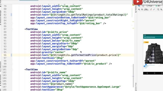Collapse the fold marker at line 99
This screenshot has width=163, height=91.
click(12, 64)
